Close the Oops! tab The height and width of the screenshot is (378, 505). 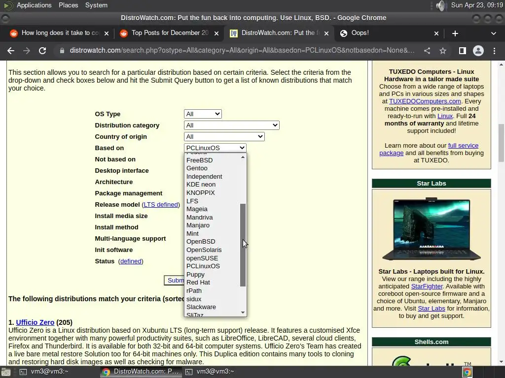point(436,33)
